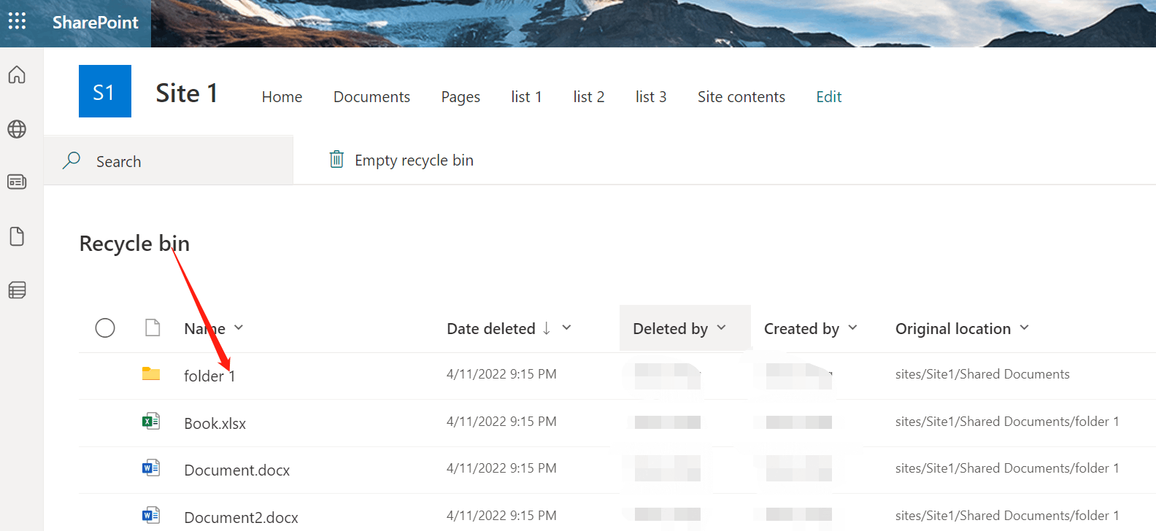Expand the Date deleted column chevron

[x=566, y=328]
